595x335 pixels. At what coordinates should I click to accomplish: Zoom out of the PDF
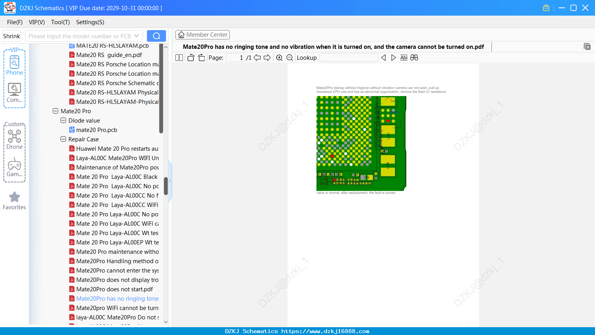(x=289, y=58)
